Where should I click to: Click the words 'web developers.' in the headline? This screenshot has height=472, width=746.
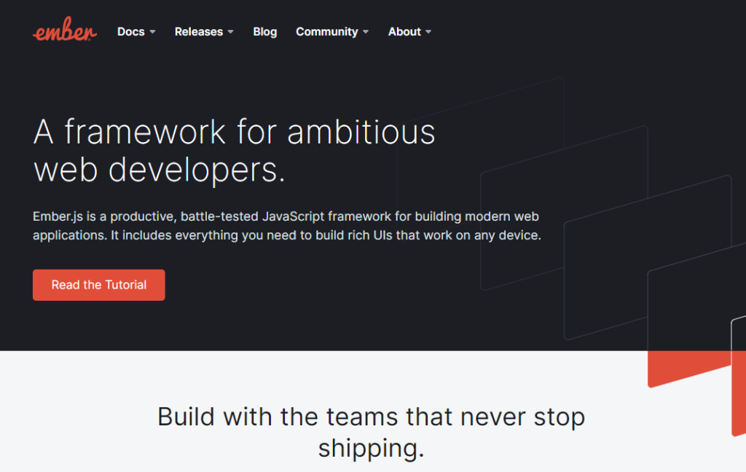160,170
